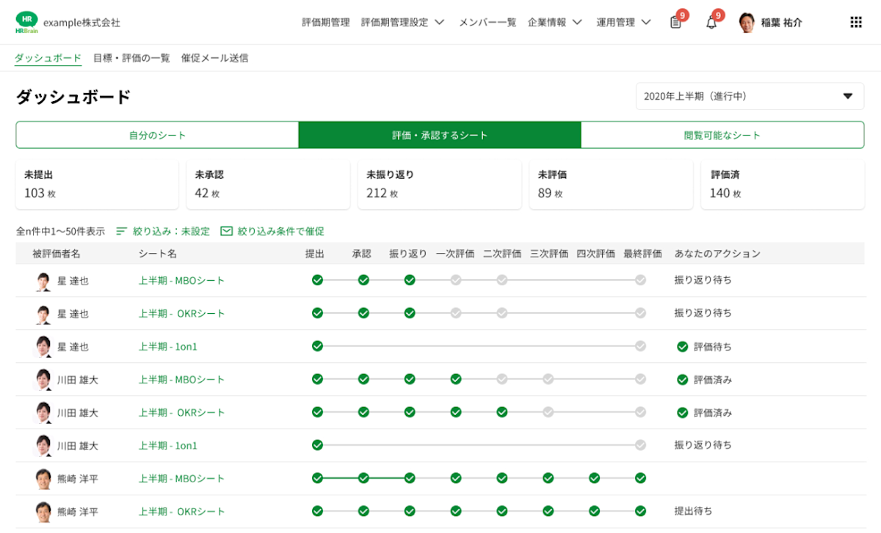
Task: Open the notification bell with 9 alerts
Action: tap(710, 22)
